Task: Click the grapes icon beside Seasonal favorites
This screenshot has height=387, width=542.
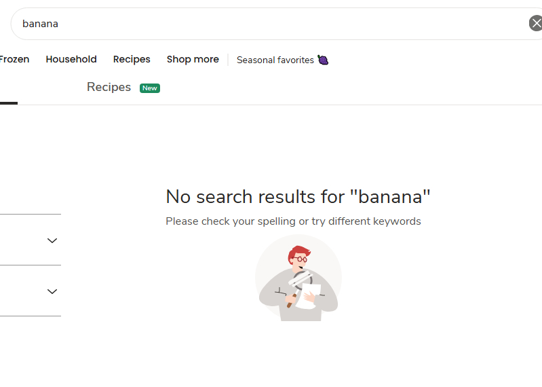Action: click(x=324, y=60)
